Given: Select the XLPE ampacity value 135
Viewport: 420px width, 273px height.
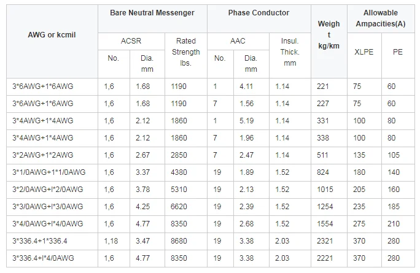Looking at the screenshot, I should [x=359, y=155].
